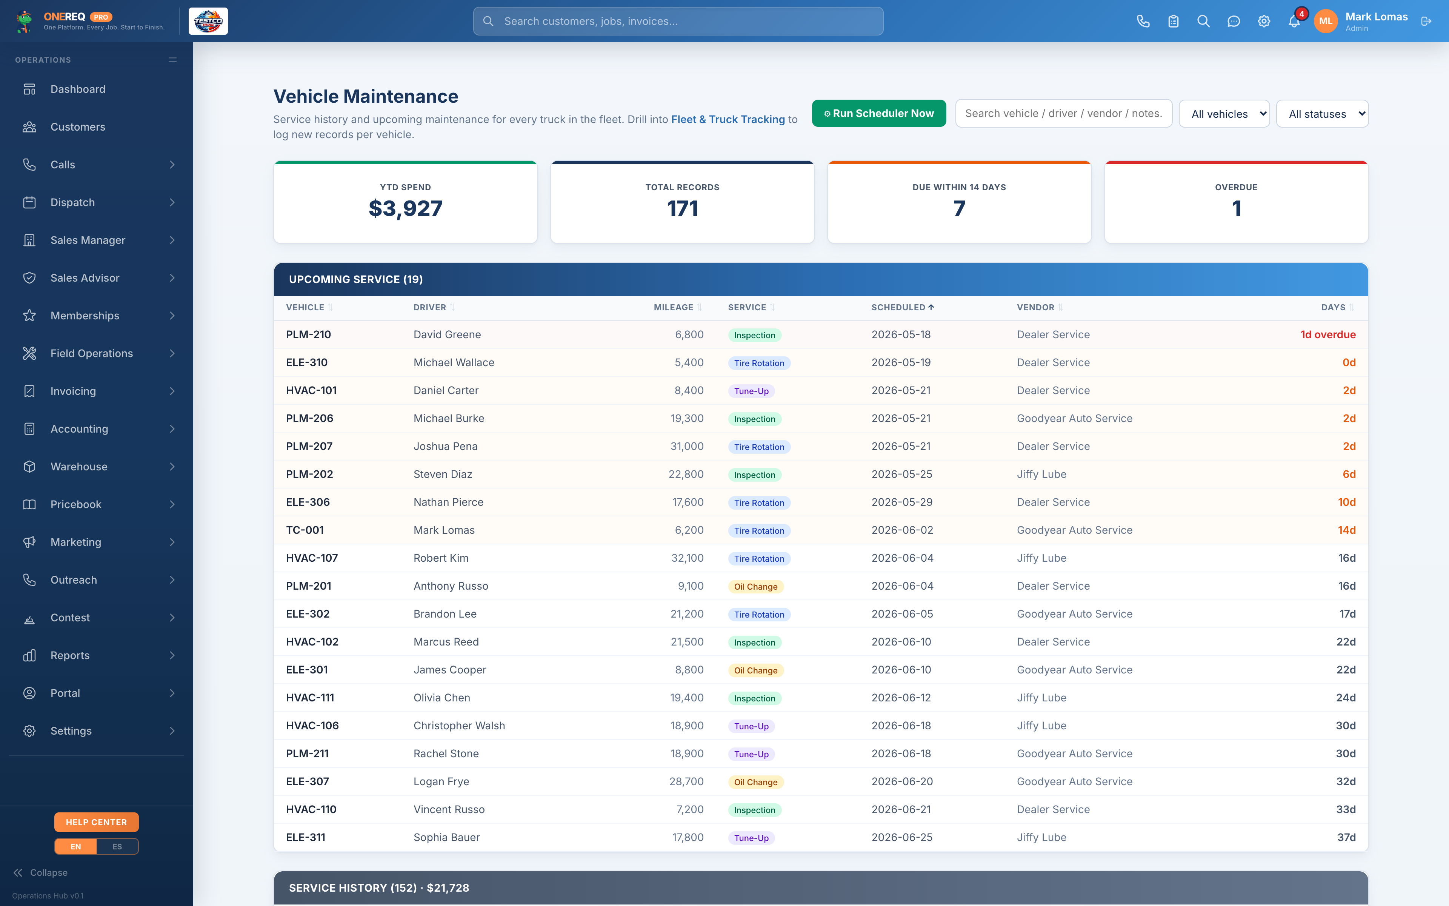The image size is (1449, 906).
Task: Collapse the sidebar
Action: [x=41, y=872]
